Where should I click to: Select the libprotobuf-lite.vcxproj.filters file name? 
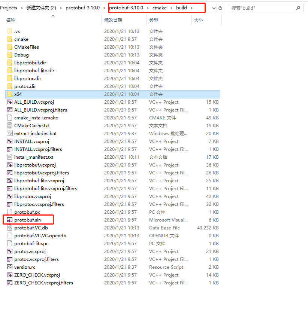click(46, 188)
